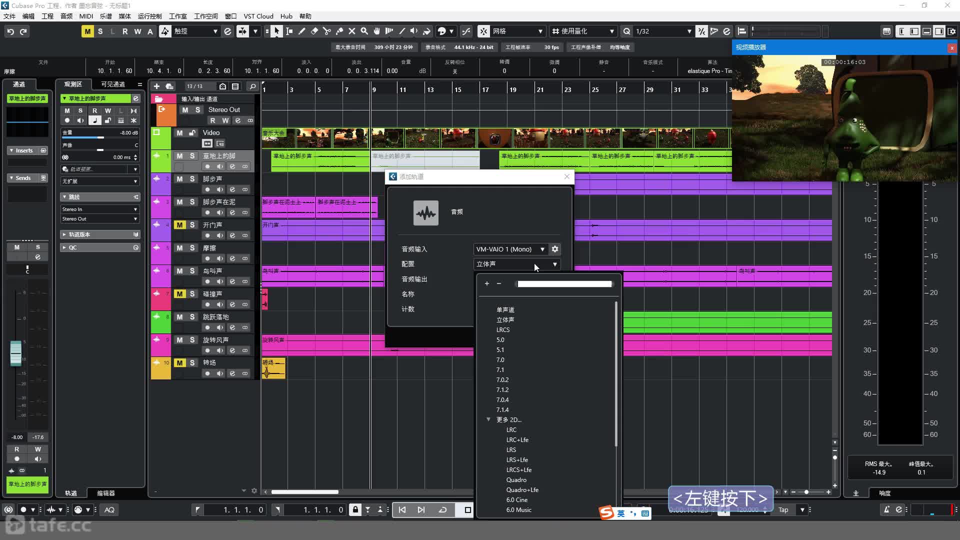Click the Tap tempo button
The height and width of the screenshot is (540, 960).
(783, 509)
